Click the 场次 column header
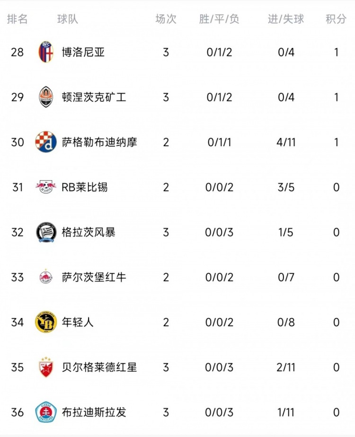355x437 pixels. [166, 19]
